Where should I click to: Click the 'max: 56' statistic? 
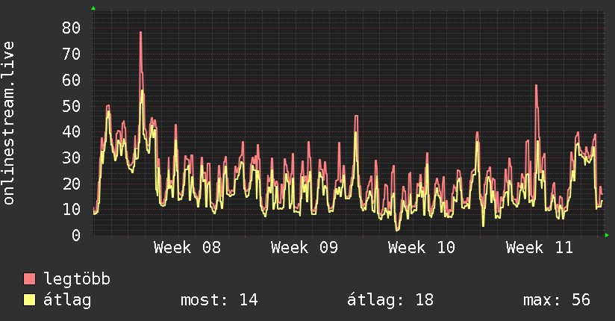(x=557, y=300)
